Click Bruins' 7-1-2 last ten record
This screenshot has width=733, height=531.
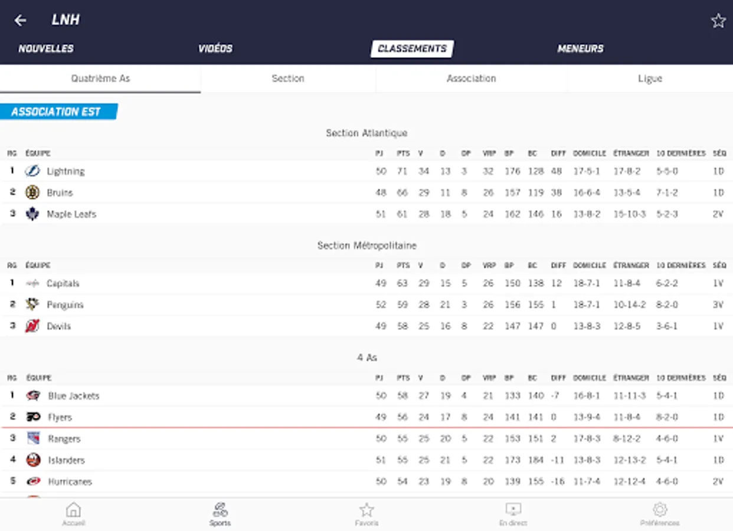[x=667, y=193]
